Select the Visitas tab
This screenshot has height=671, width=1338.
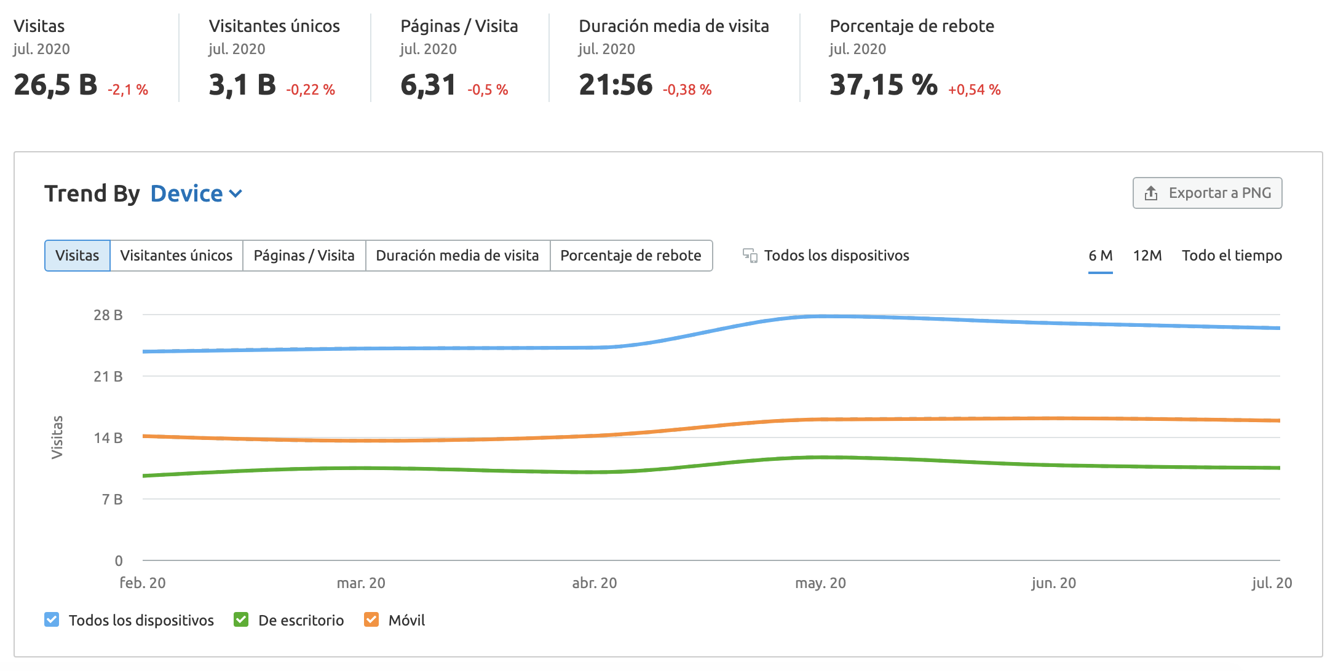coord(77,256)
